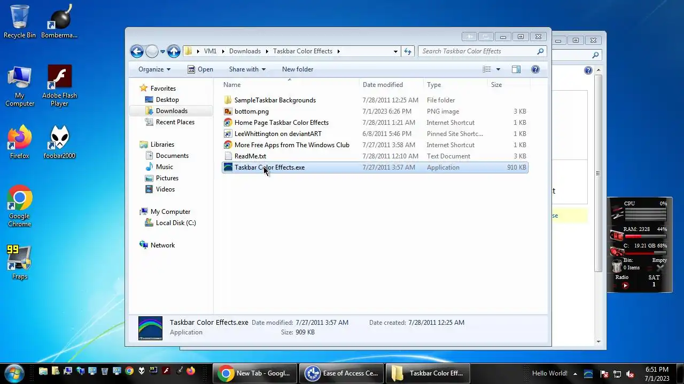Click the help icon in the background window
684x384 pixels.
[588, 70]
